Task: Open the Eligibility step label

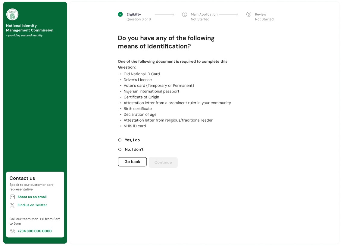Action: (x=134, y=14)
